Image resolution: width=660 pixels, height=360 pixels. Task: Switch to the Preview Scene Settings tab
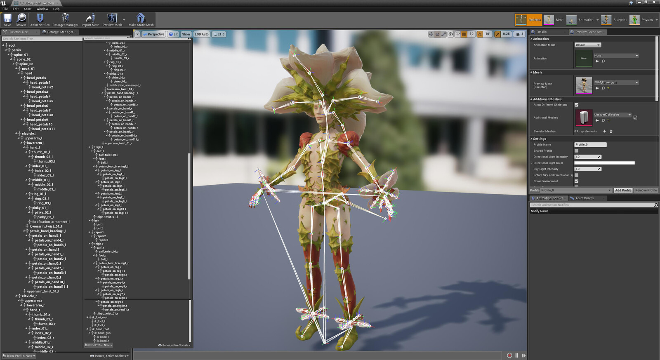click(588, 32)
